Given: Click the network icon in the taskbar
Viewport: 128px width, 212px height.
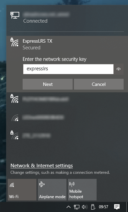Looking at the screenshot, I should [77, 207].
